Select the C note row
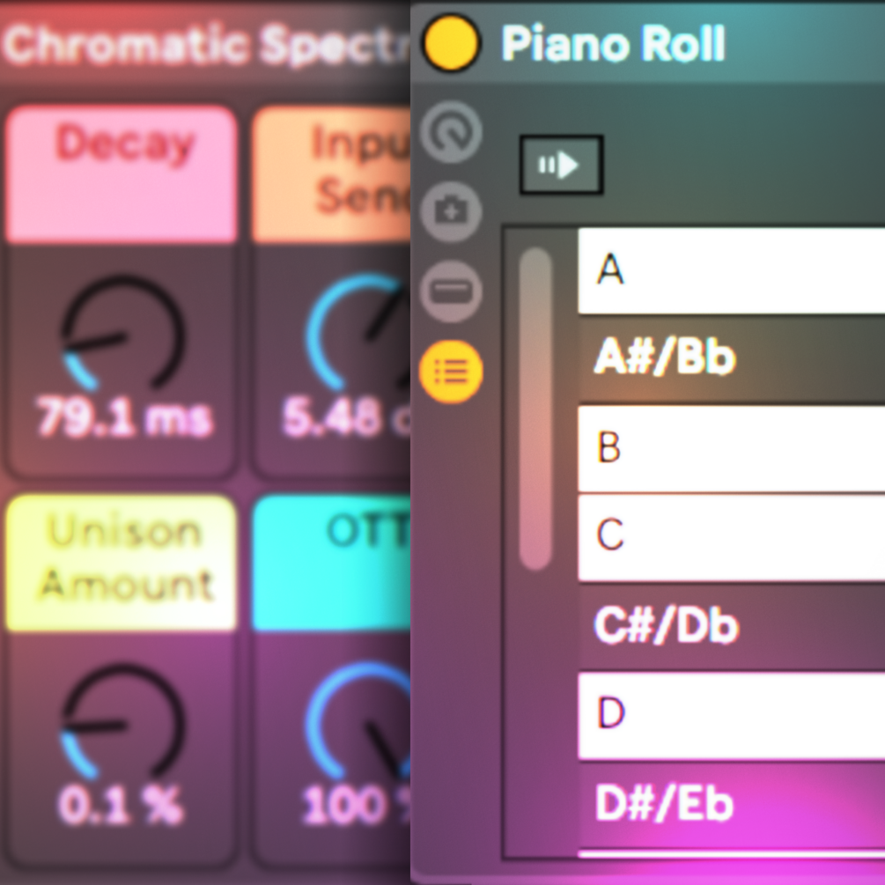This screenshot has width=885, height=885. click(731, 537)
